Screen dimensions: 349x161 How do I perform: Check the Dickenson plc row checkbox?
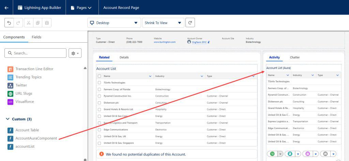[99, 103]
